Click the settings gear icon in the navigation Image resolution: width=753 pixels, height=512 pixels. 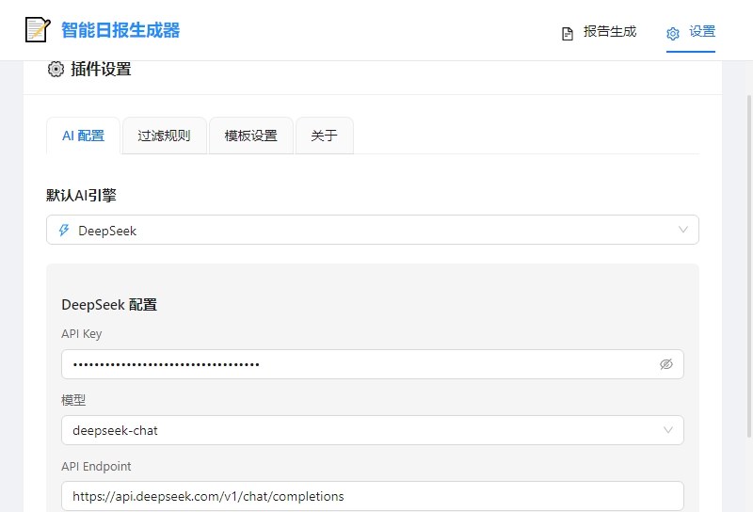click(673, 34)
